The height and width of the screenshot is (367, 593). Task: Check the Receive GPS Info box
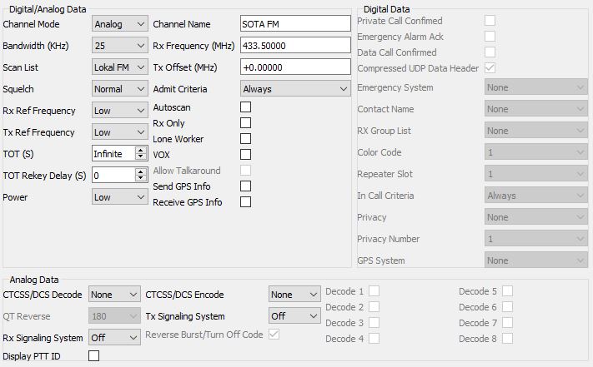pos(245,202)
